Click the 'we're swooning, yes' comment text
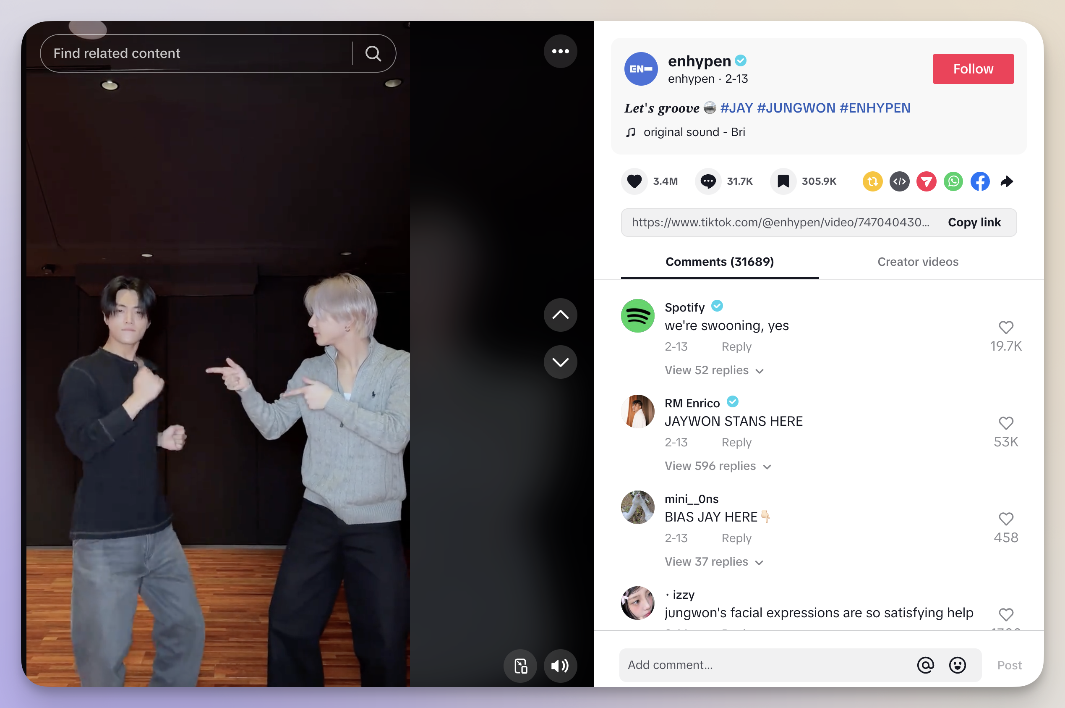This screenshot has height=708, width=1065. point(726,325)
